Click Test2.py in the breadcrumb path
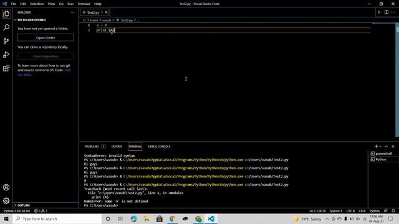 pos(127,20)
